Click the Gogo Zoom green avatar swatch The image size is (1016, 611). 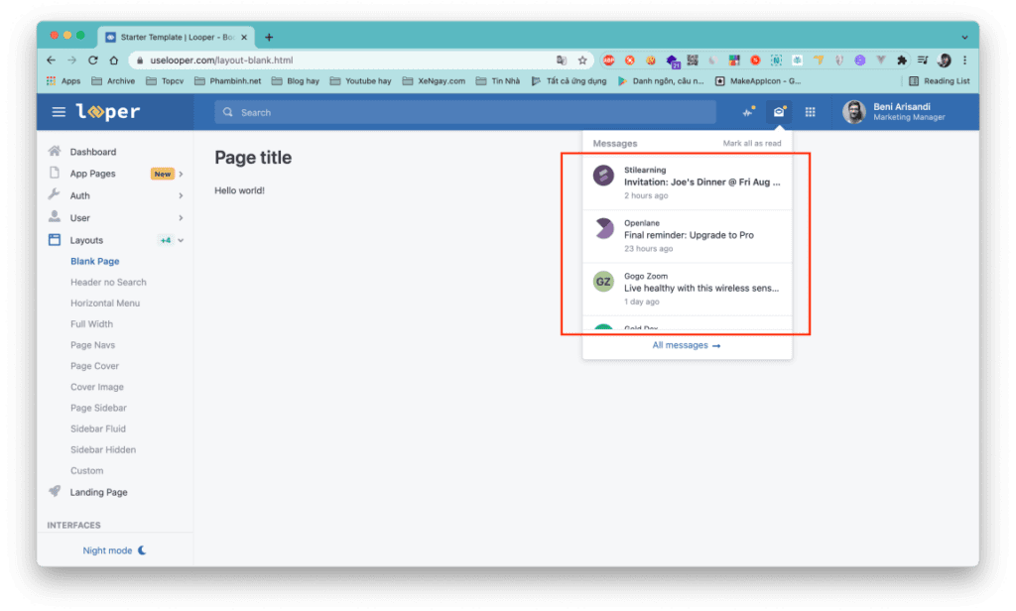pyautogui.click(x=603, y=282)
